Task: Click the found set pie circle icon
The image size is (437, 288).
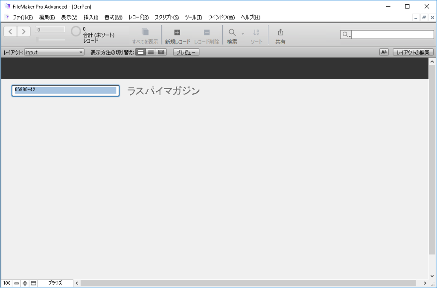Action: [x=76, y=31]
